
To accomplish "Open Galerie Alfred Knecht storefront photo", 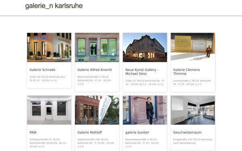I will (97, 47).
